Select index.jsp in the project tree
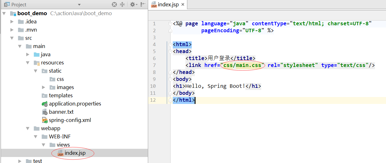This screenshot has width=386, height=163. (75, 153)
